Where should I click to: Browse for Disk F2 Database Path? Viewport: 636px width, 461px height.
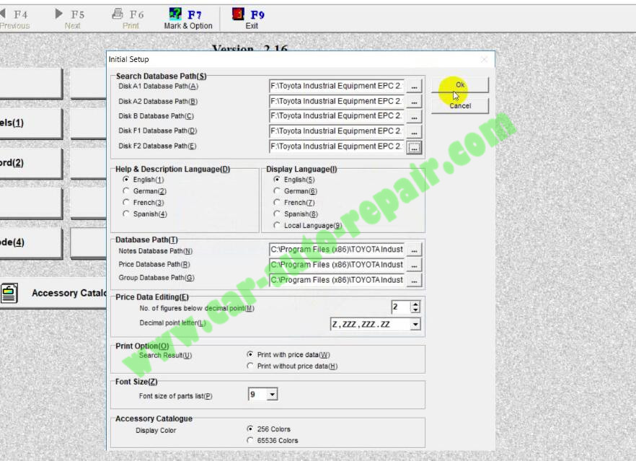[x=414, y=147]
